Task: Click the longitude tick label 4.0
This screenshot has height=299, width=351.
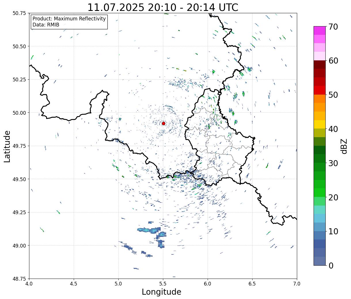Action: (x=29, y=283)
